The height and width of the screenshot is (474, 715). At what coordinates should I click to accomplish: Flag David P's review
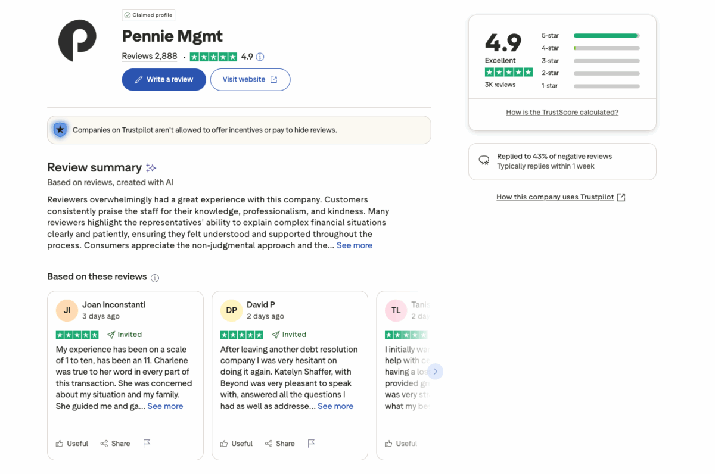[311, 443]
